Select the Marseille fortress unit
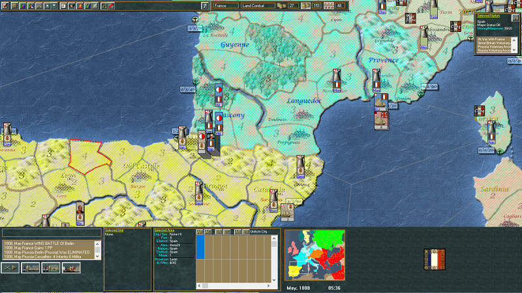This screenshot has height=293, width=522. pos(376,80)
